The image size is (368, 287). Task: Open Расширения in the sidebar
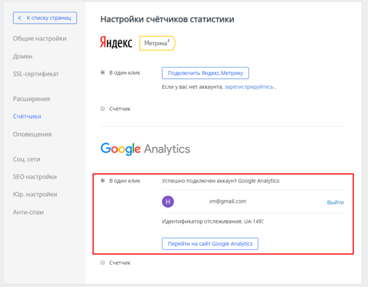click(31, 99)
